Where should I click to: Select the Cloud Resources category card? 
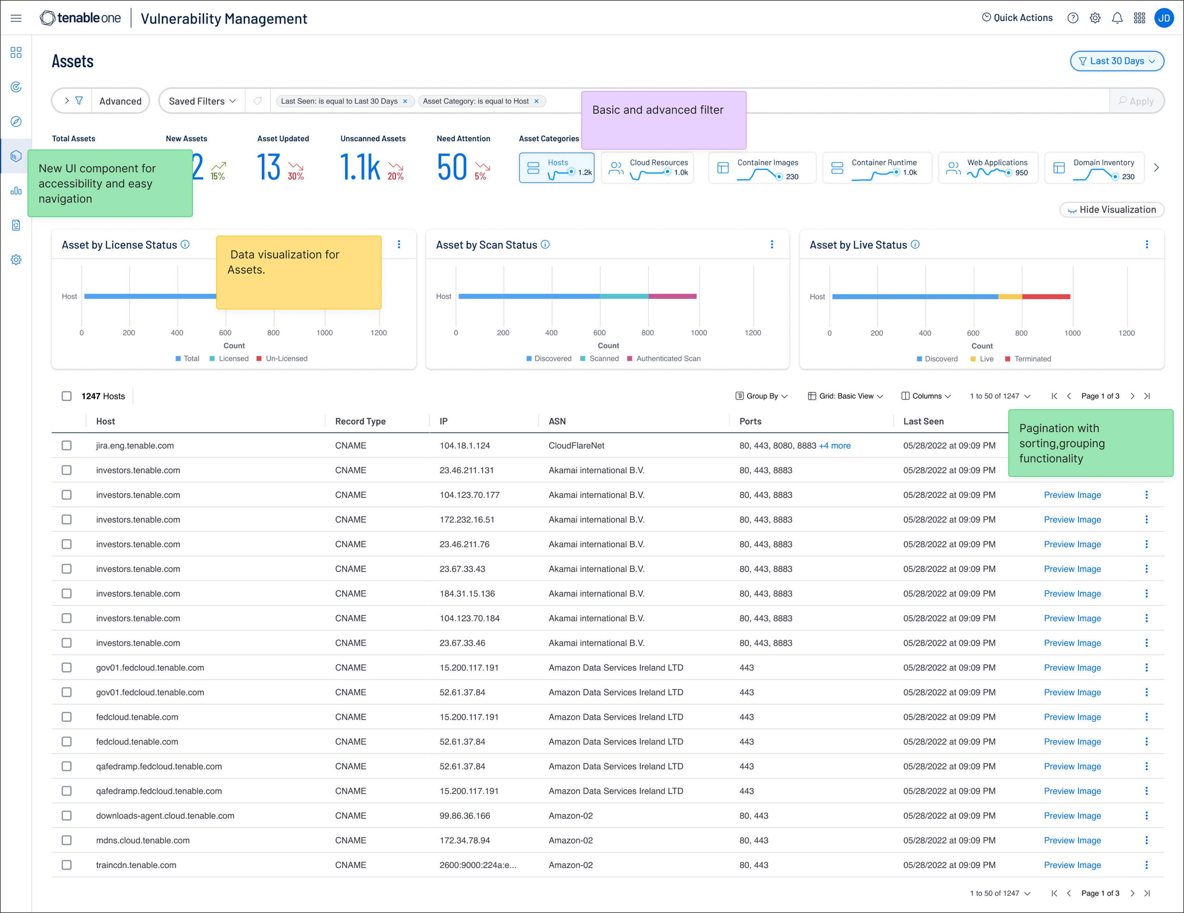[x=648, y=168]
